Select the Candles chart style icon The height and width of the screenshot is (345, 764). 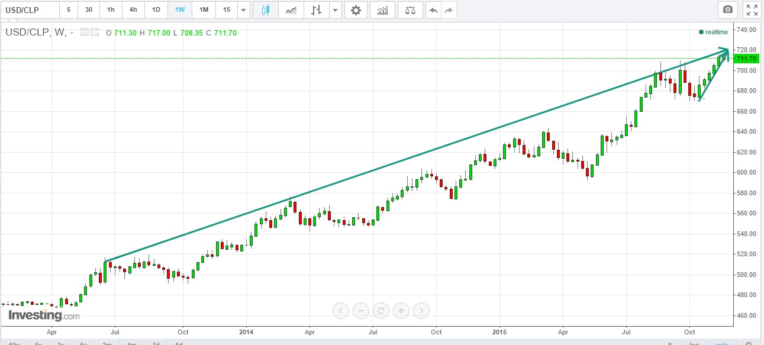click(x=266, y=10)
